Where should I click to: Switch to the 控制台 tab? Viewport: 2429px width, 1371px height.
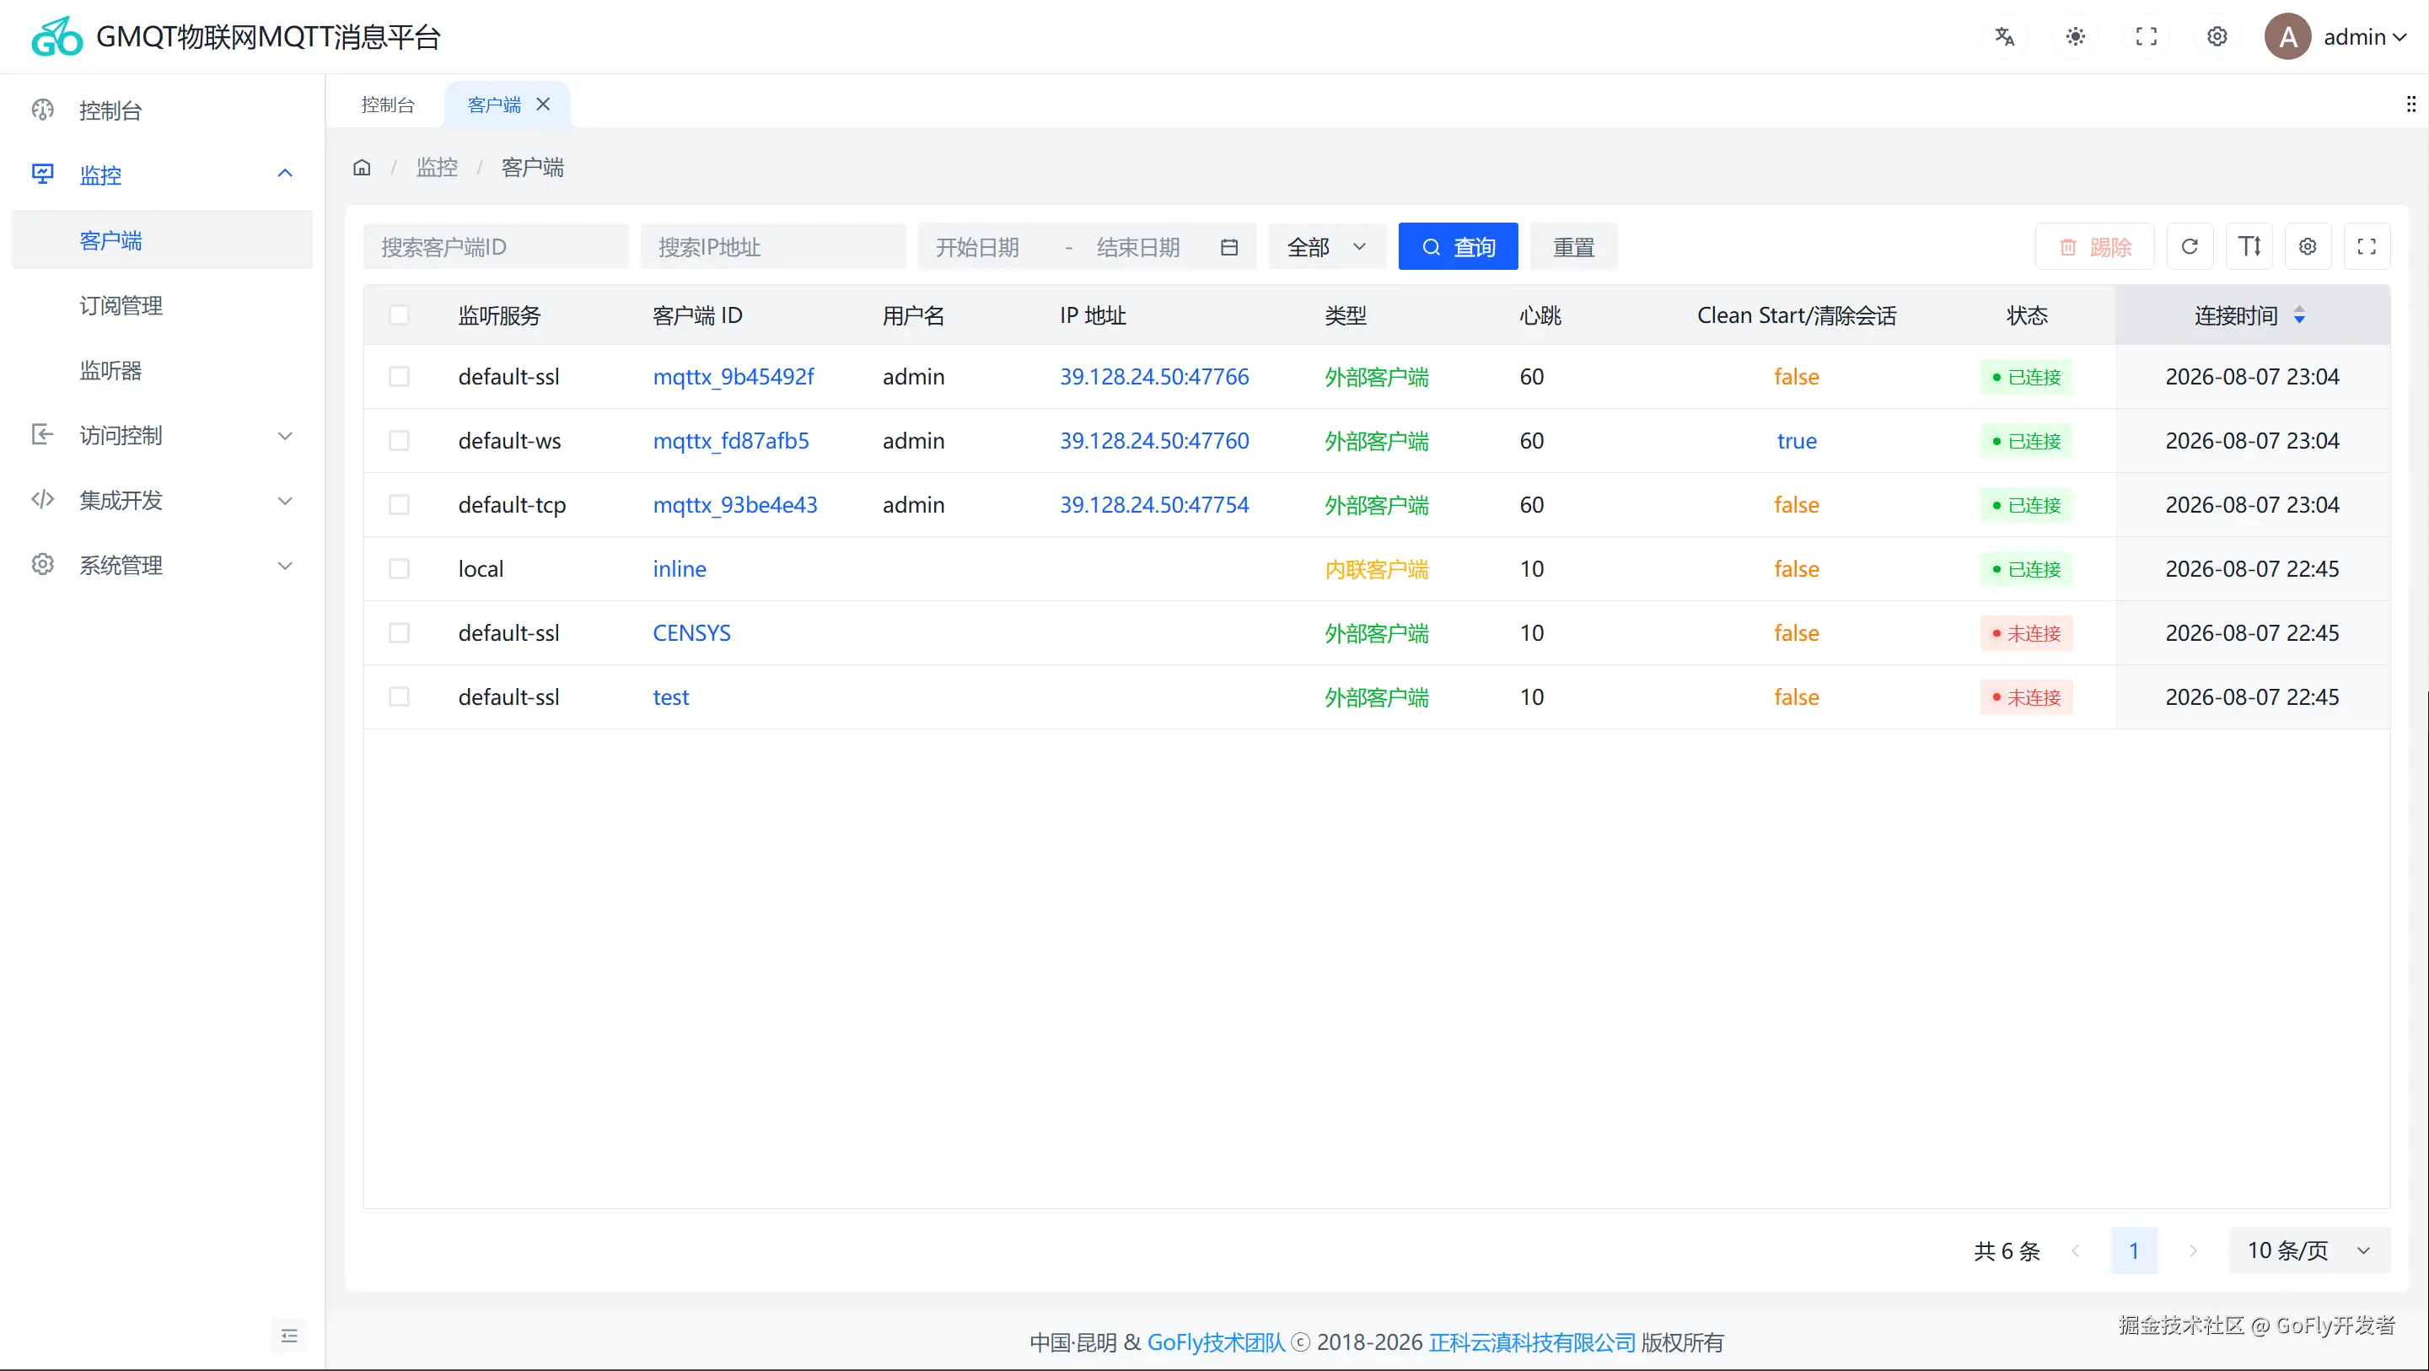[388, 104]
